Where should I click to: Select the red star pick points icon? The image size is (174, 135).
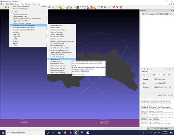[92, 7]
